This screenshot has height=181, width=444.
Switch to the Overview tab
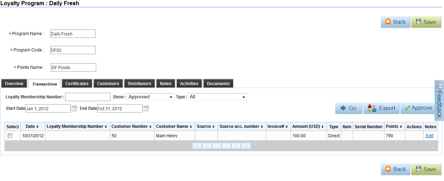14,84
